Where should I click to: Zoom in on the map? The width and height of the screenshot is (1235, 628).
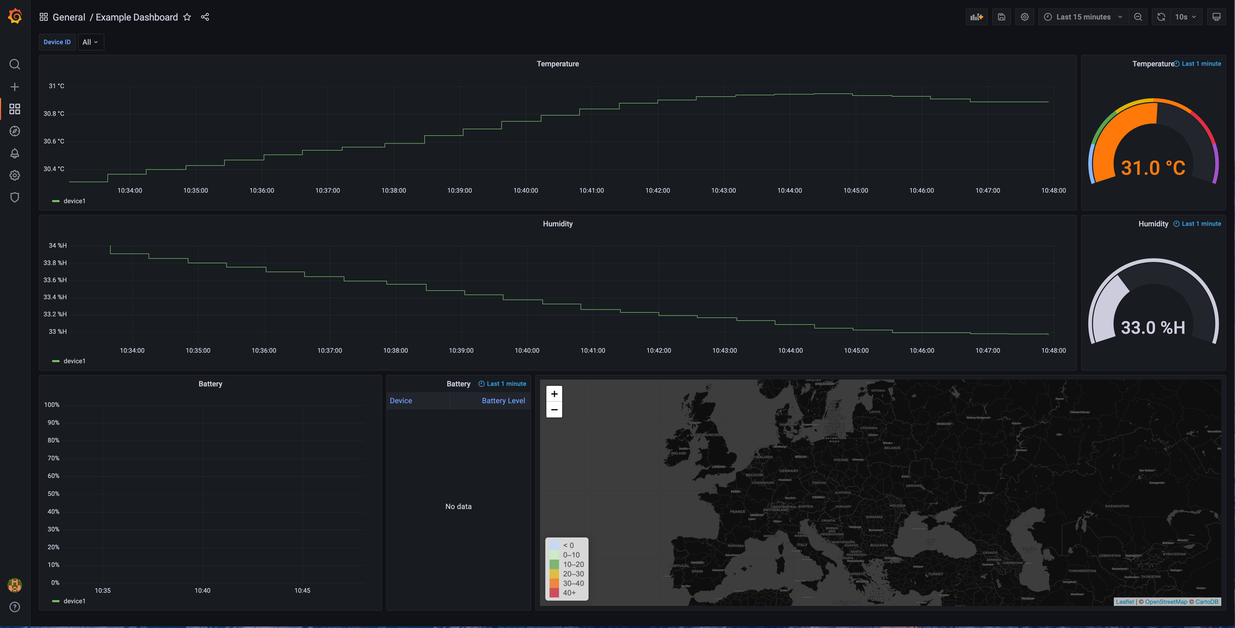pos(554,394)
